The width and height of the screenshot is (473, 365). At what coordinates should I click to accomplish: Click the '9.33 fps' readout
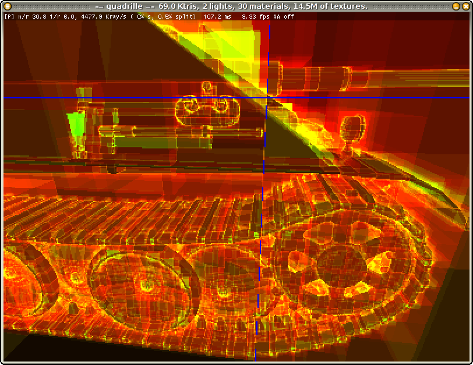coord(256,16)
